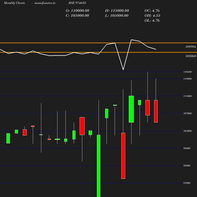Click the 91000 price axis label

pos(187,183)
